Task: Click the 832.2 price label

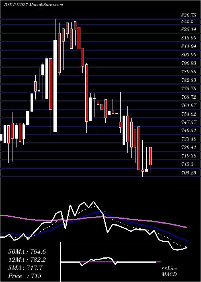Action: point(188,21)
